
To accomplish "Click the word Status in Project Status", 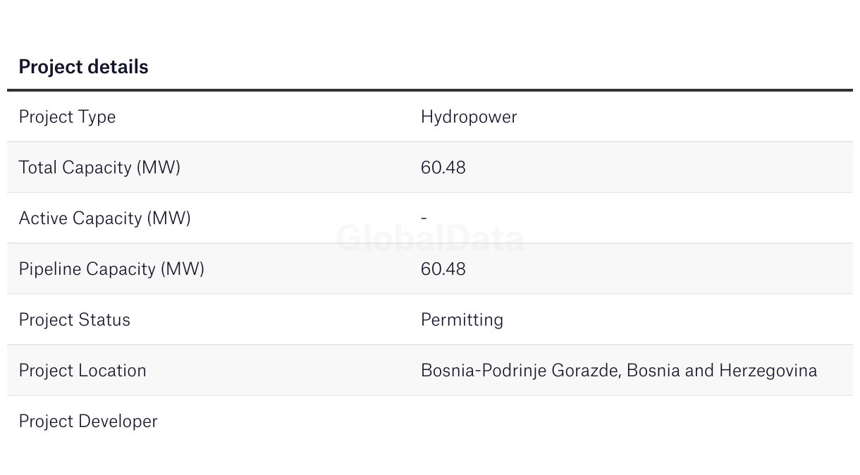I will point(104,320).
